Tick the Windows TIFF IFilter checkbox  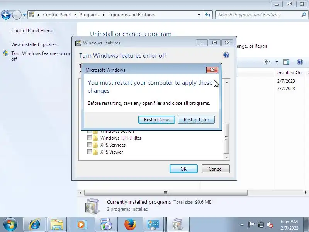pos(90,138)
